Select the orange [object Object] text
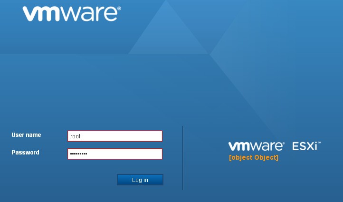The image size is (343, 202). pyautogui.click(x=254, y=158)
